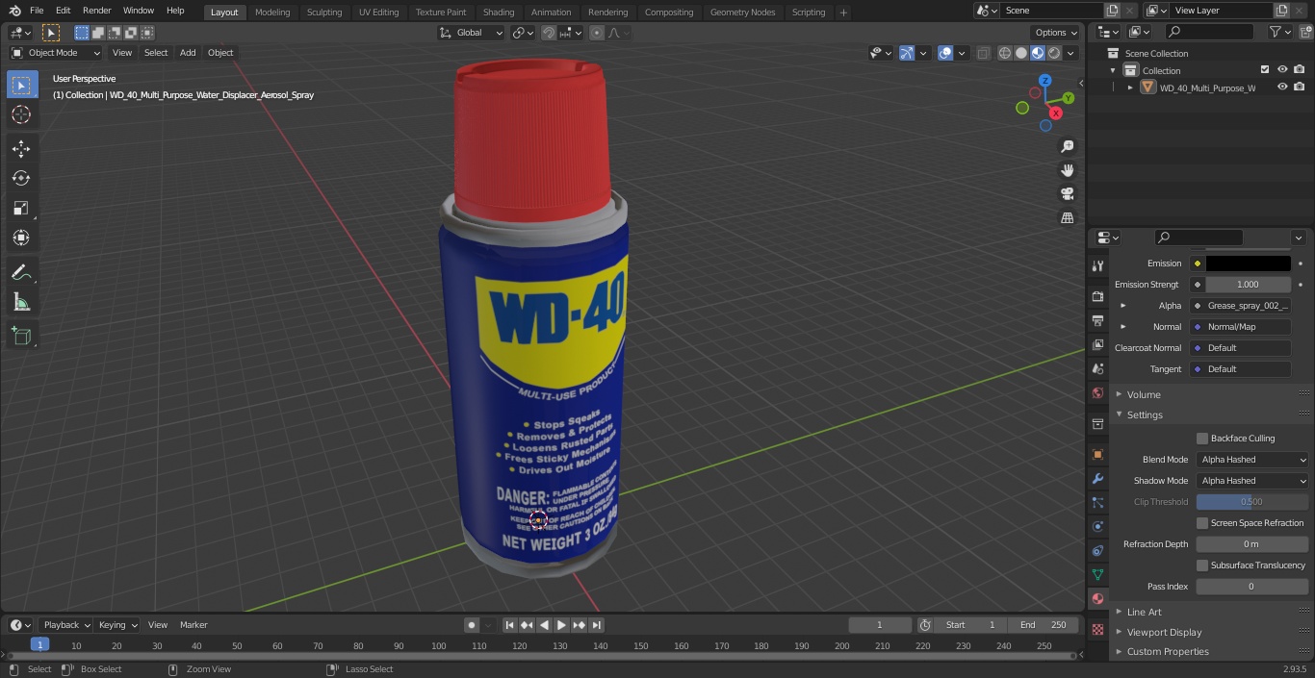Toggle camera view icon

[1067, 194]
